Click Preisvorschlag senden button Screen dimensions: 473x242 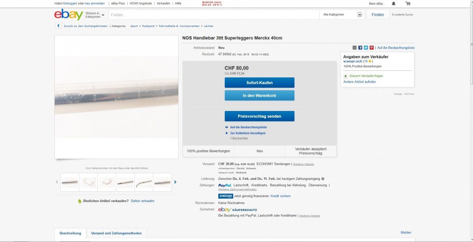pyautogui.click(x=259, y=116)
